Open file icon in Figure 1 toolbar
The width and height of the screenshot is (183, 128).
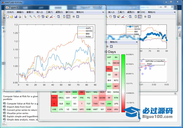point(12,17)
